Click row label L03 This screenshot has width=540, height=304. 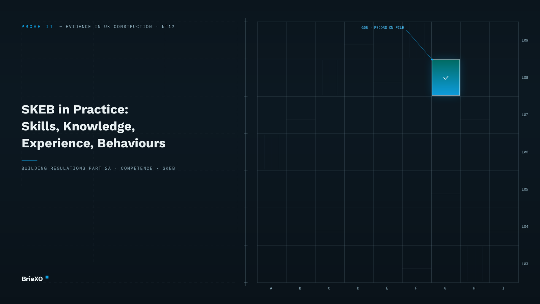[x=525, y=264]
